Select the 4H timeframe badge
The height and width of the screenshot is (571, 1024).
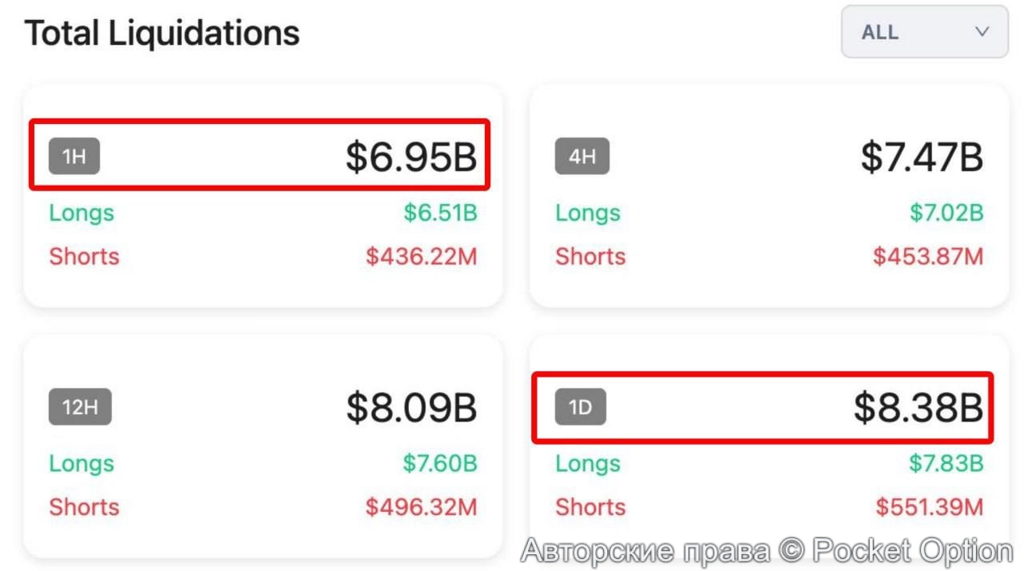[582, 157]
